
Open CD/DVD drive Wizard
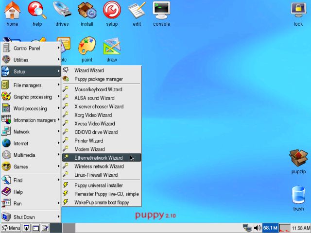coord(102,132)
